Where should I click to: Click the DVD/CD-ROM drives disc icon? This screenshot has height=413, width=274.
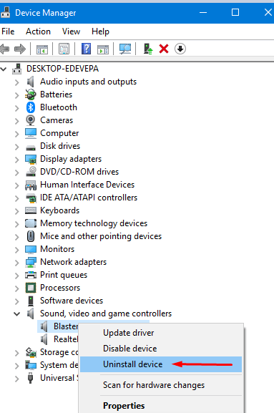coord(31,172)
